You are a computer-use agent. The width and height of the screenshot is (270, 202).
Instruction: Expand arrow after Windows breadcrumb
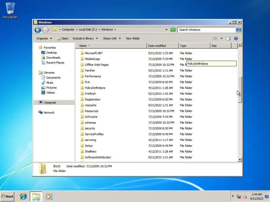tap(115, 29)
